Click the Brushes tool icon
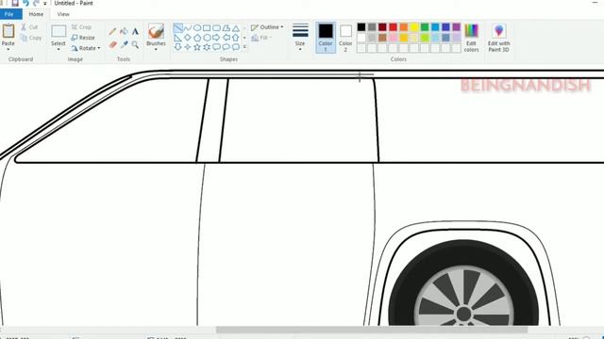Screen dimensions: 604x339 (156, 31)
